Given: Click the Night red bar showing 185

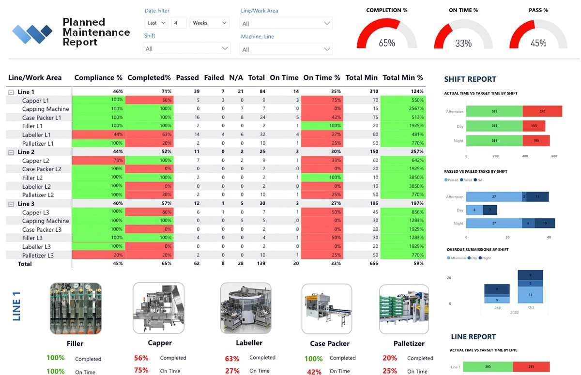Looking at the screenshot, I should click(536, 141).
